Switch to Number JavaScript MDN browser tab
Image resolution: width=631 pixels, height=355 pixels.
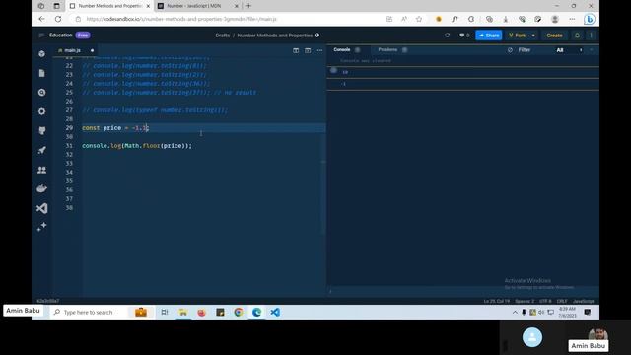194,6
